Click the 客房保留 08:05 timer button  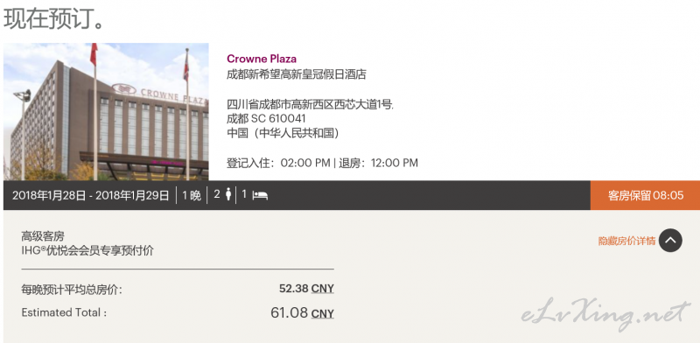[645, 195]
